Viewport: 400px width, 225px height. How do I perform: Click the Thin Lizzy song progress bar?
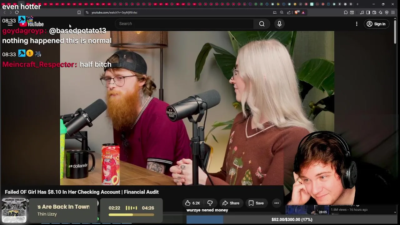[131, 215]
